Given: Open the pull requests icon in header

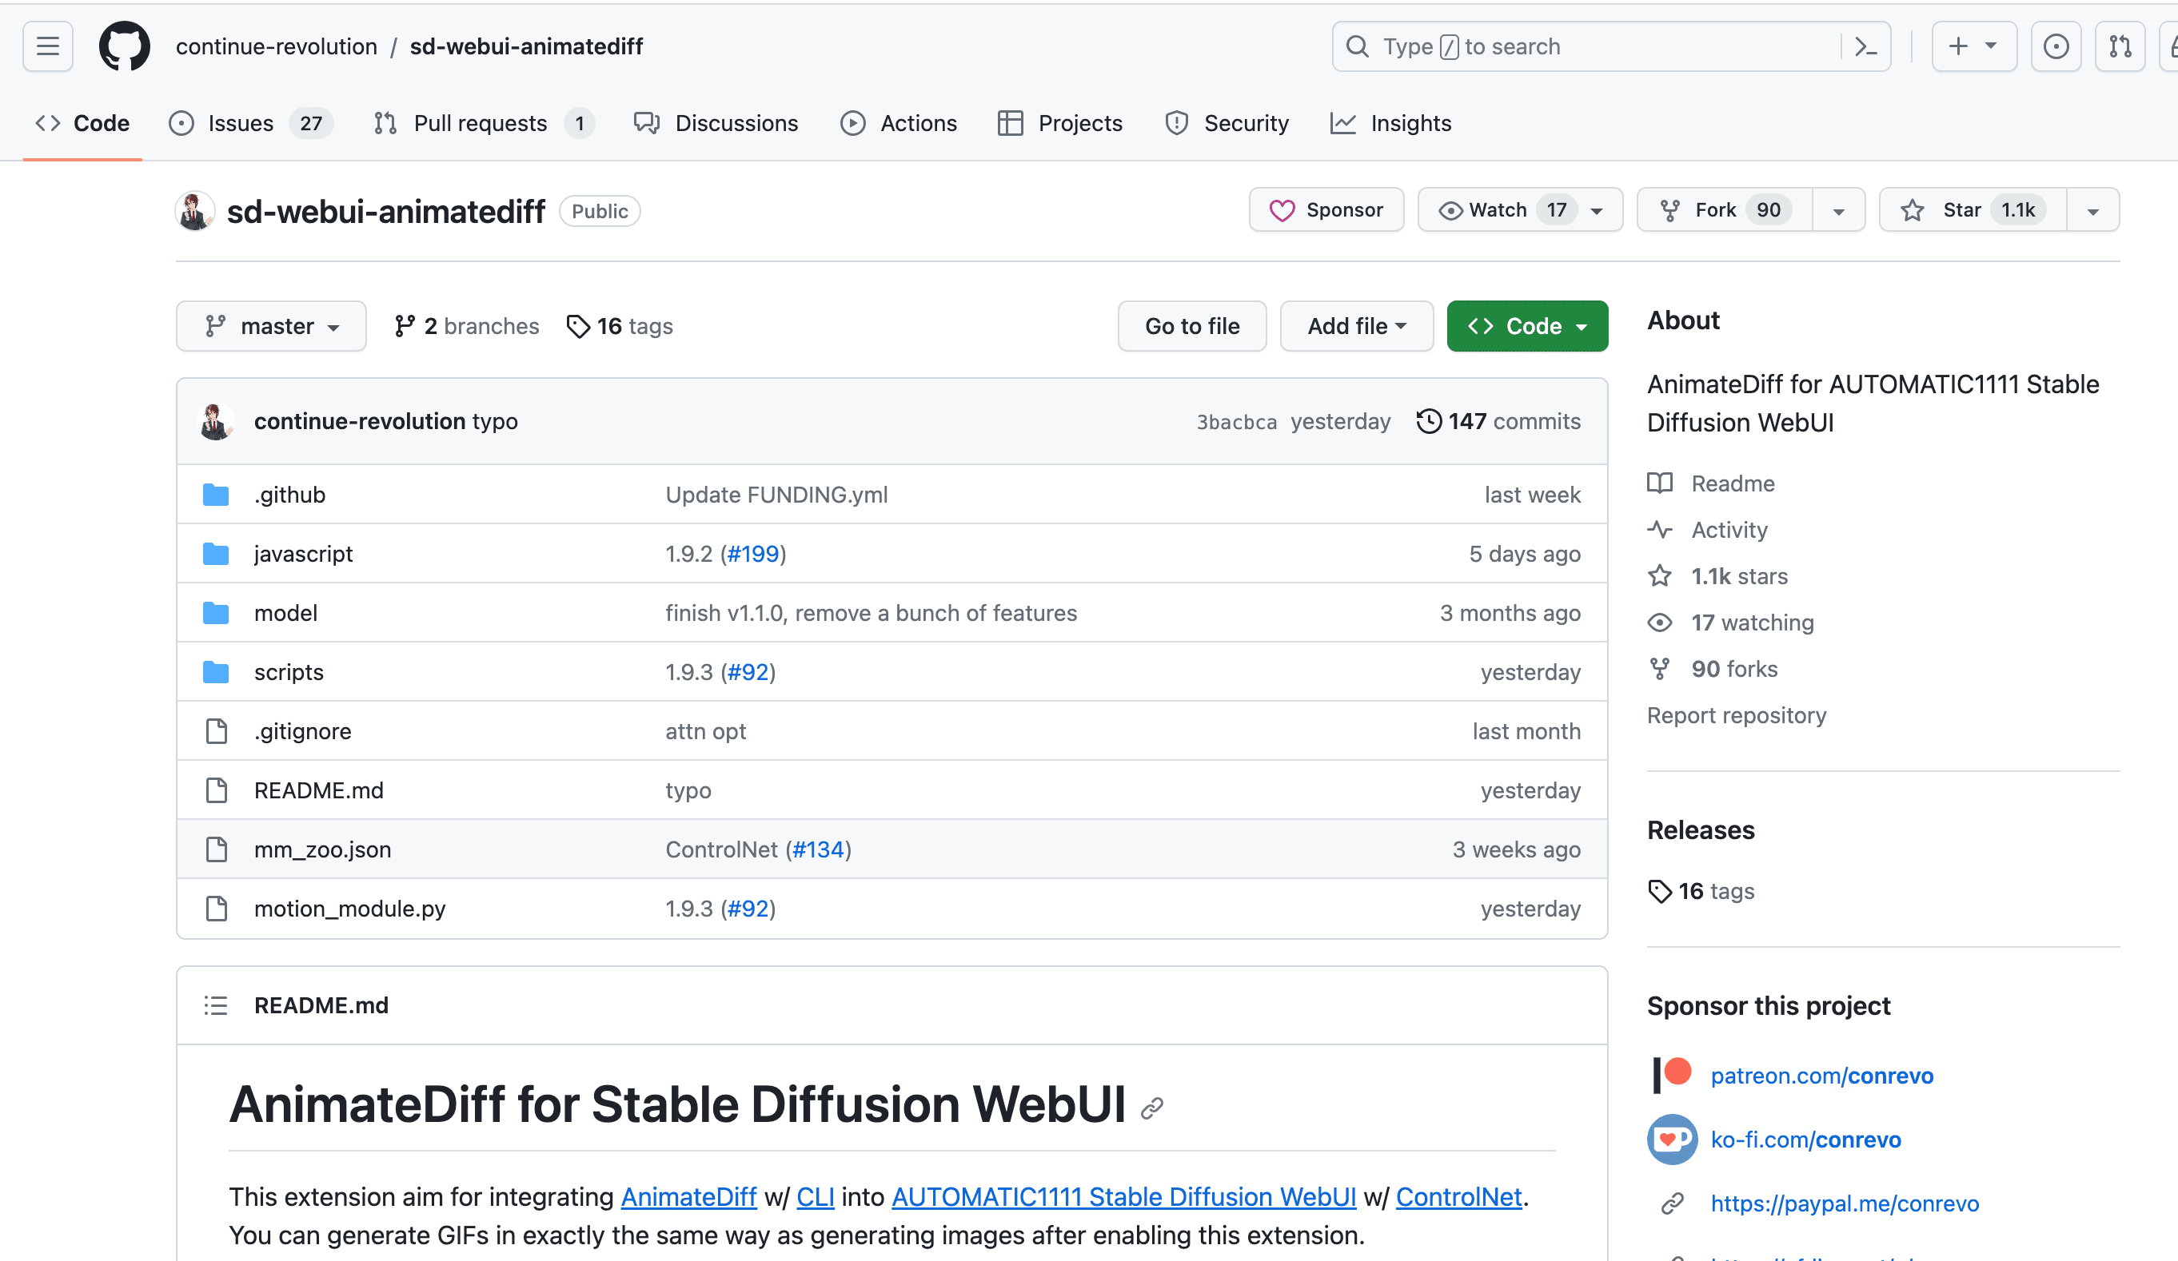Looking at the screenshot, I should (x=2119, y=46).
